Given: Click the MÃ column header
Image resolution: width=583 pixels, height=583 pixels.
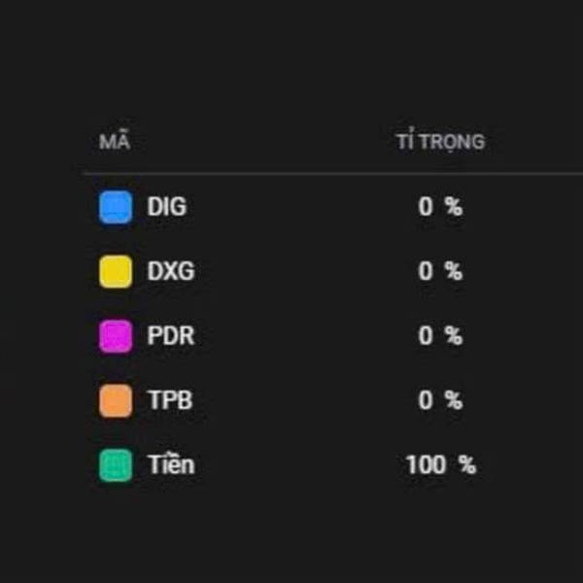Looking at the screenshot, I should coord(115,141).
